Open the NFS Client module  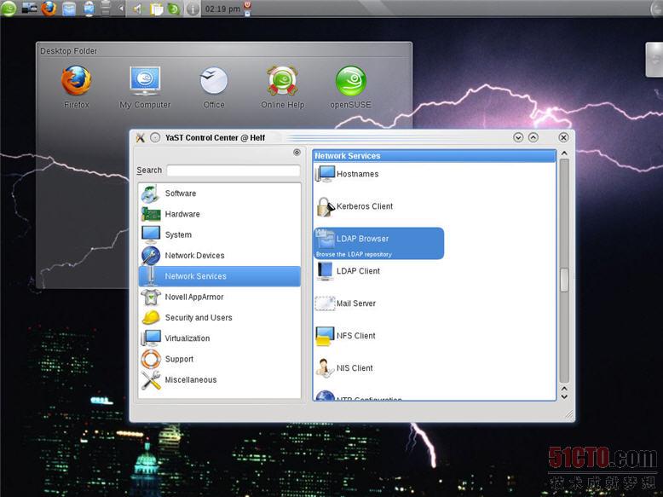345,336
